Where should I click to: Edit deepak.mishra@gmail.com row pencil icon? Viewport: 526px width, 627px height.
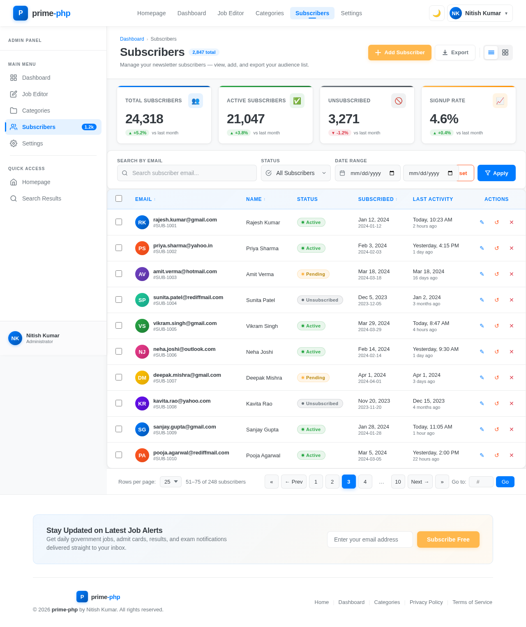click(482, 378)
